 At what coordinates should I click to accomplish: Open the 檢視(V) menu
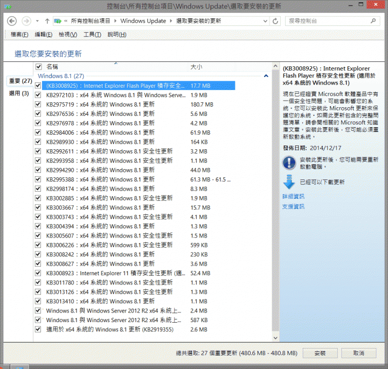click(68, 34)
